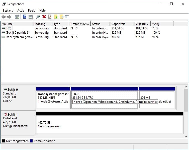Viewport: 189px width, 150px height.
Task: Sort by the Vrije rui... column header
Action: click(142, 24)
